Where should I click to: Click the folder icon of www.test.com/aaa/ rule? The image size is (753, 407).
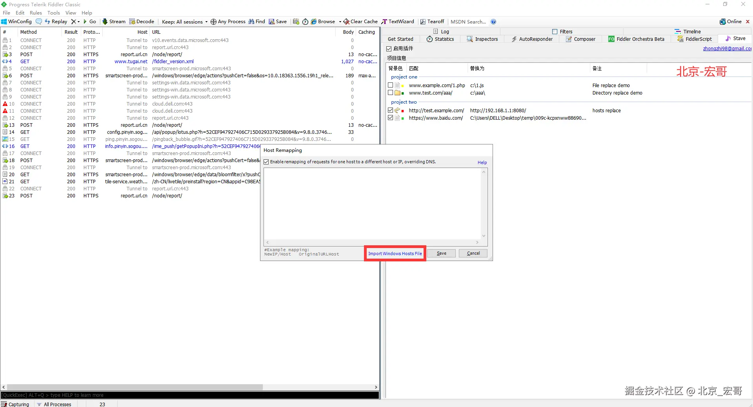[397, 93]
